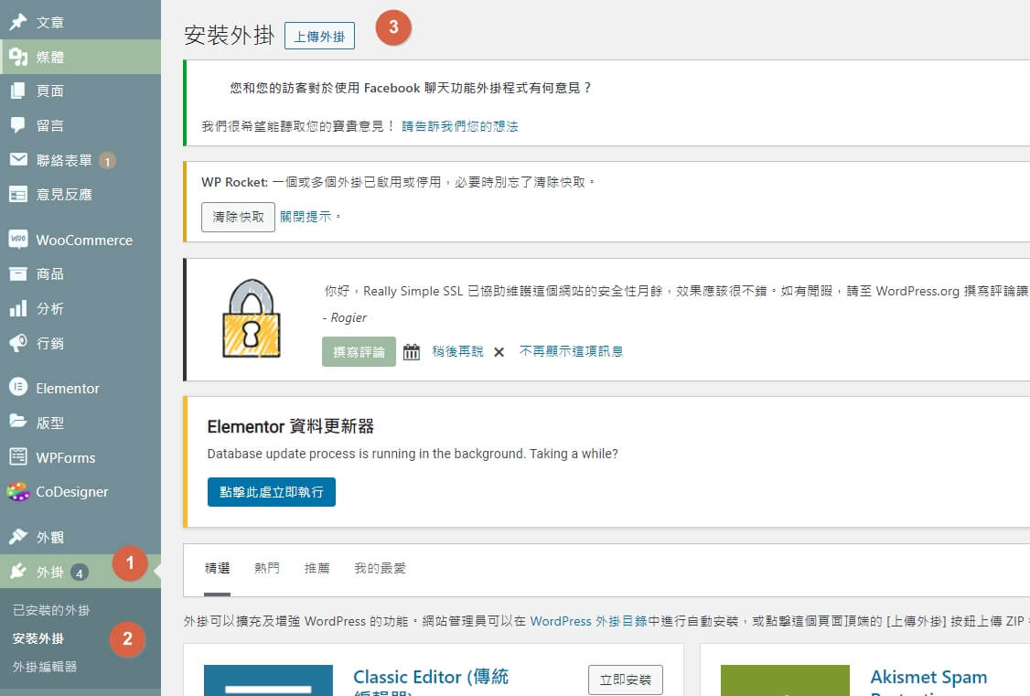Open the 媒體 menu
The image size is (1030, 696).
[80, 57]
